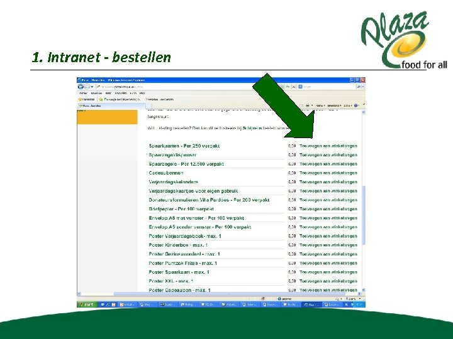Select the Plaza - bestellen browser tab
The image size is (453, 339).
click(x=111, y=106)
